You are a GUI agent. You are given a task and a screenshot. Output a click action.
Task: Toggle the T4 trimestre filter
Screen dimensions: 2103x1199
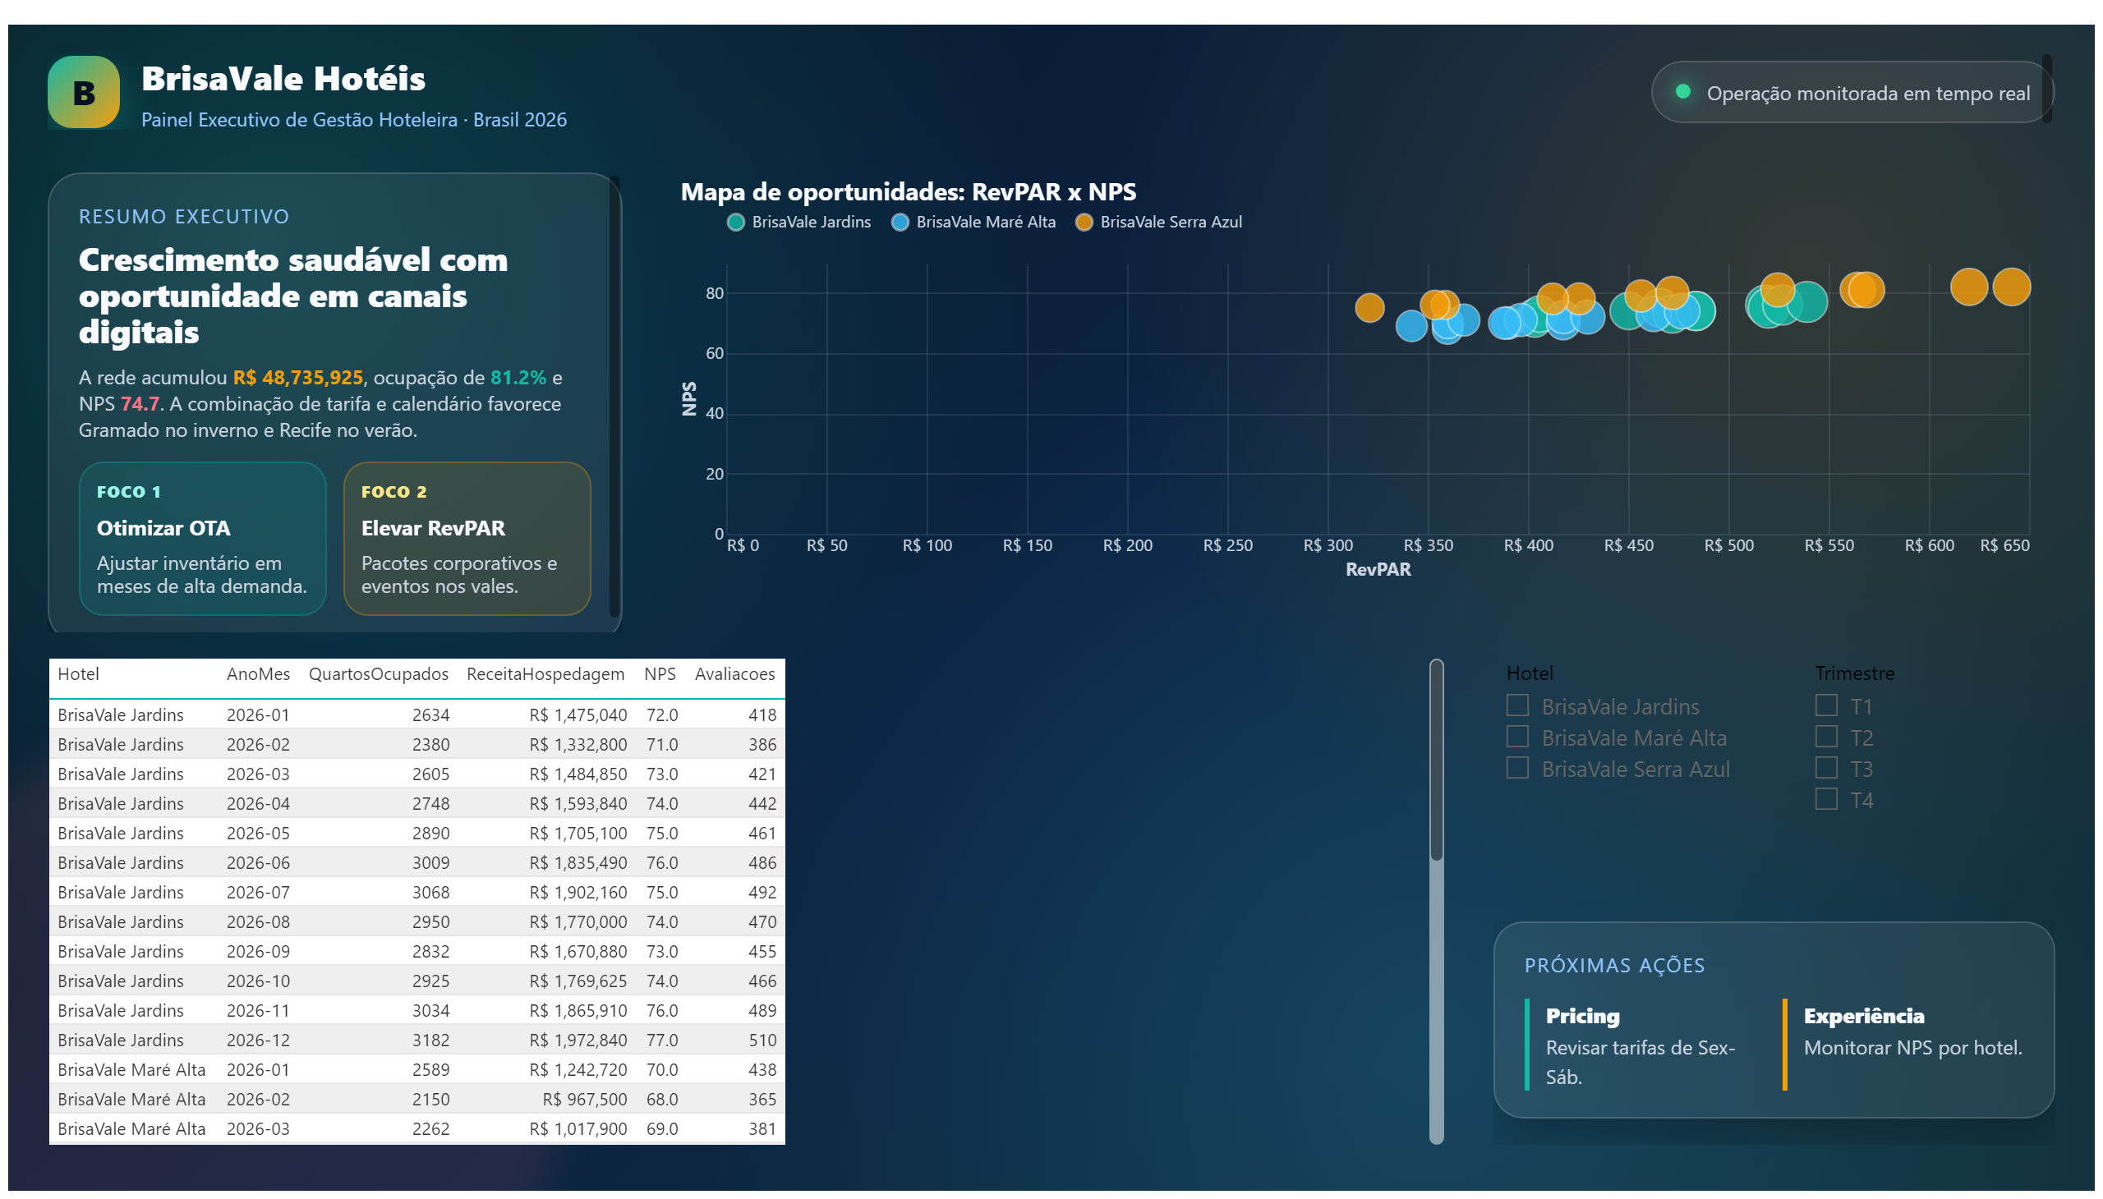1825,800
